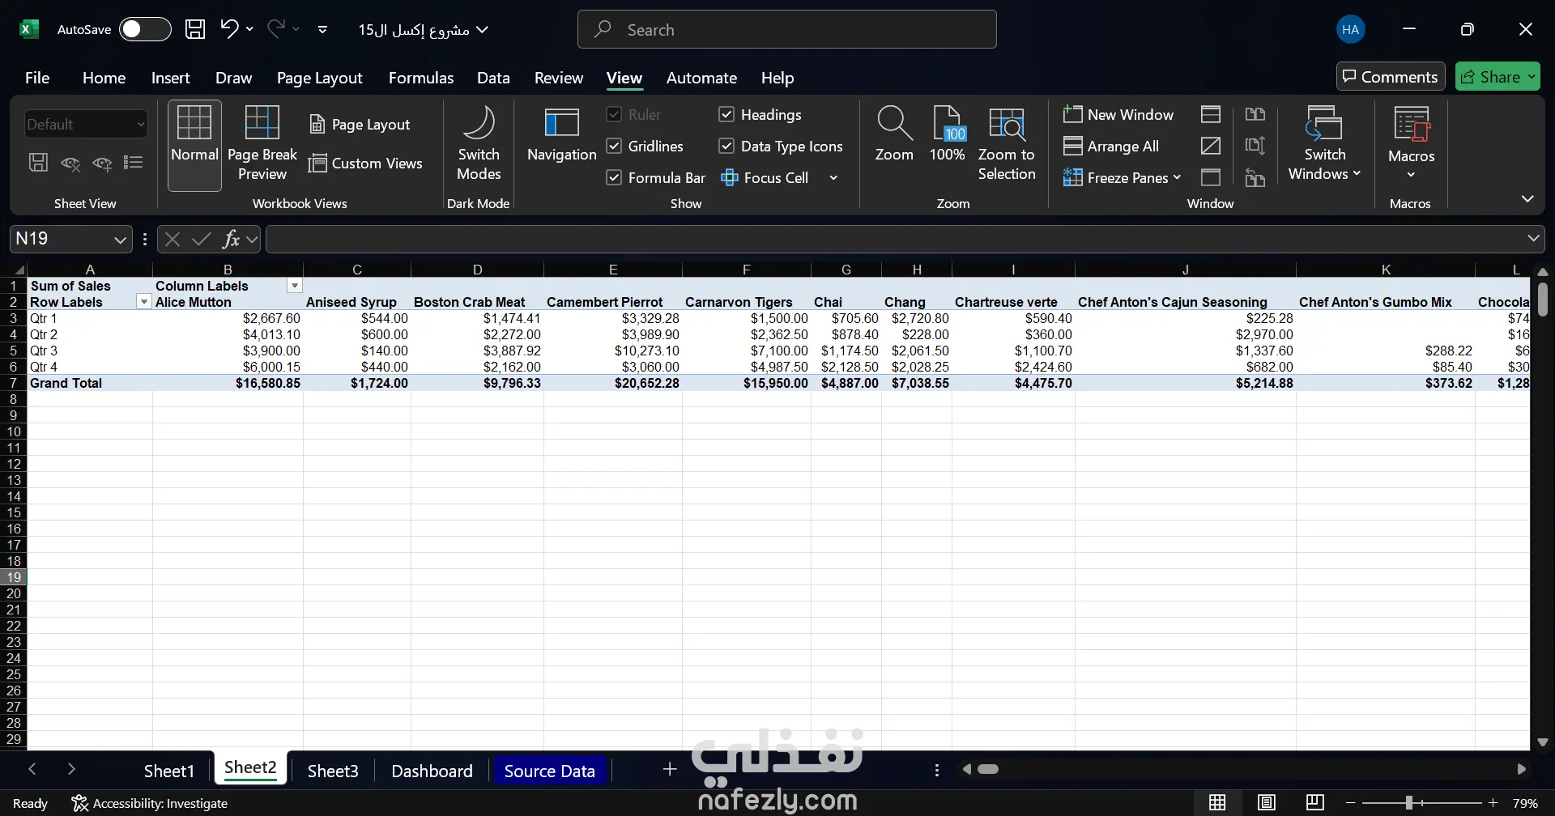Click the zoom slider in status bar
Viewport: 1555px width, 816px height.
pyautogui.click(x=1409, y=803)
